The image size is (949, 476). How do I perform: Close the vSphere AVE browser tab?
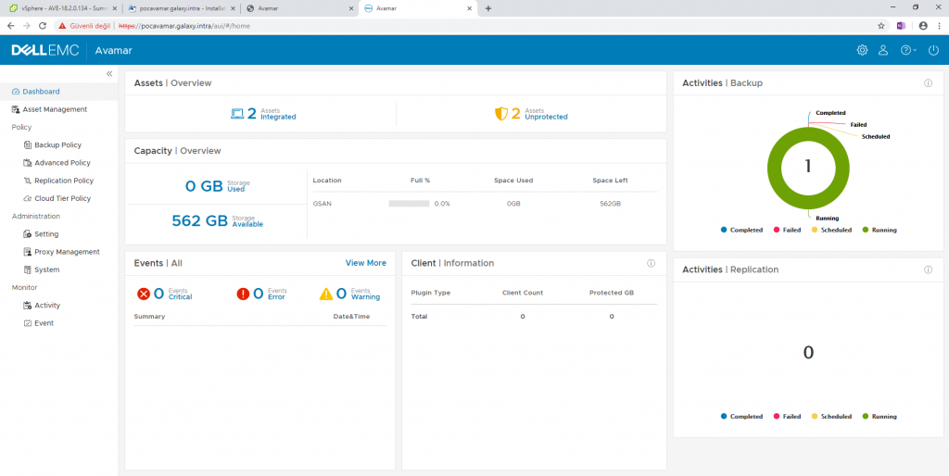pos(114,8)
